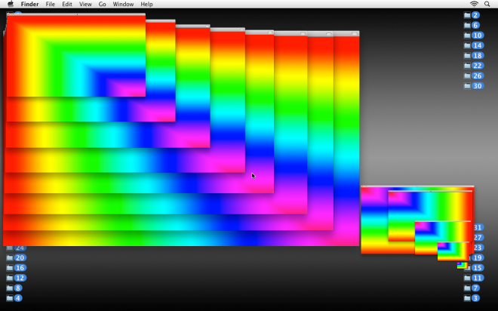Screen dimensions: 498x311
Task: Open the View menu
Action: click(85, 5)
